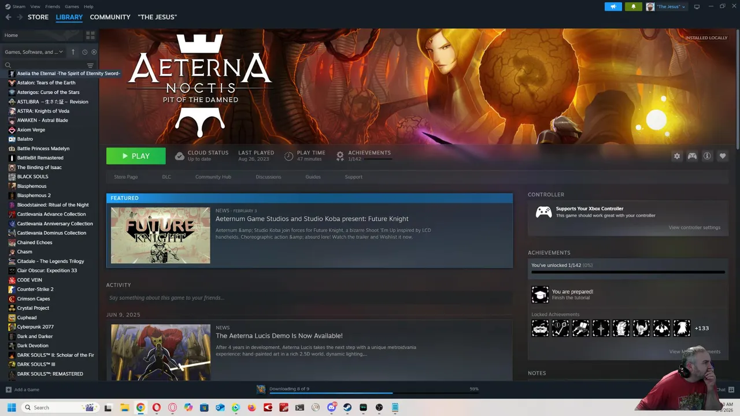Open the Guides link
Image resolution: width=740 pixels, height=416 pixels.
point(313,177)
